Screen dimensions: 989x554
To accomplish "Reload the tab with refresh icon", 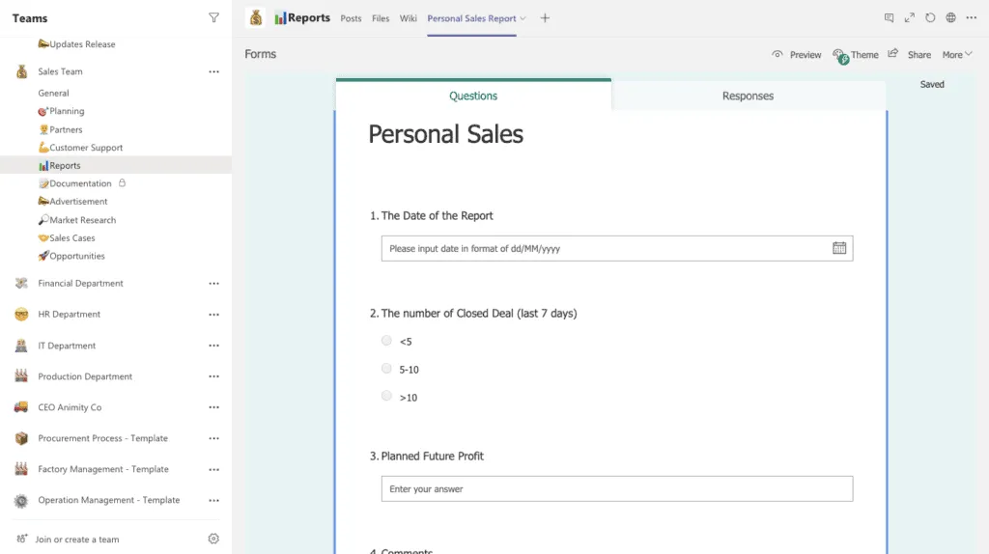I will click(x=930, y=17).
